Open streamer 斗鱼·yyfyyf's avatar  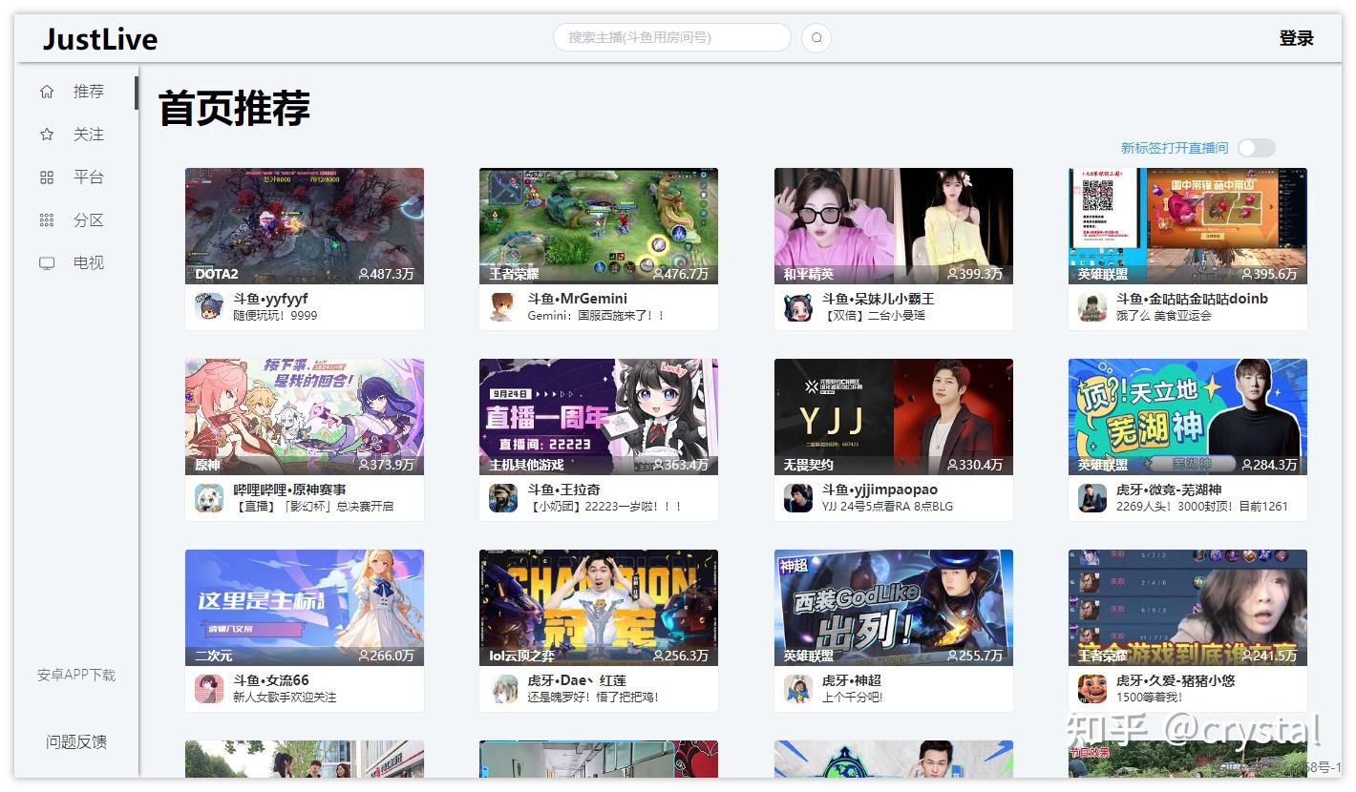pos(209,307)
